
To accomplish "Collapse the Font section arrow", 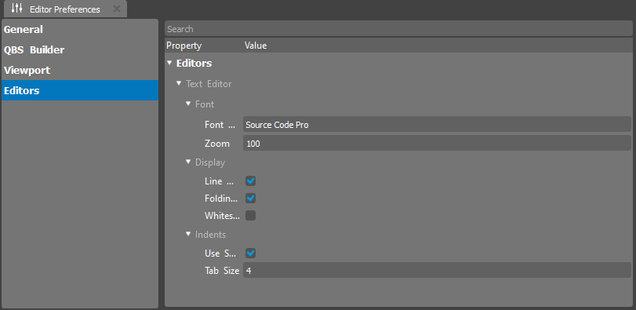I will coord(187,104).
